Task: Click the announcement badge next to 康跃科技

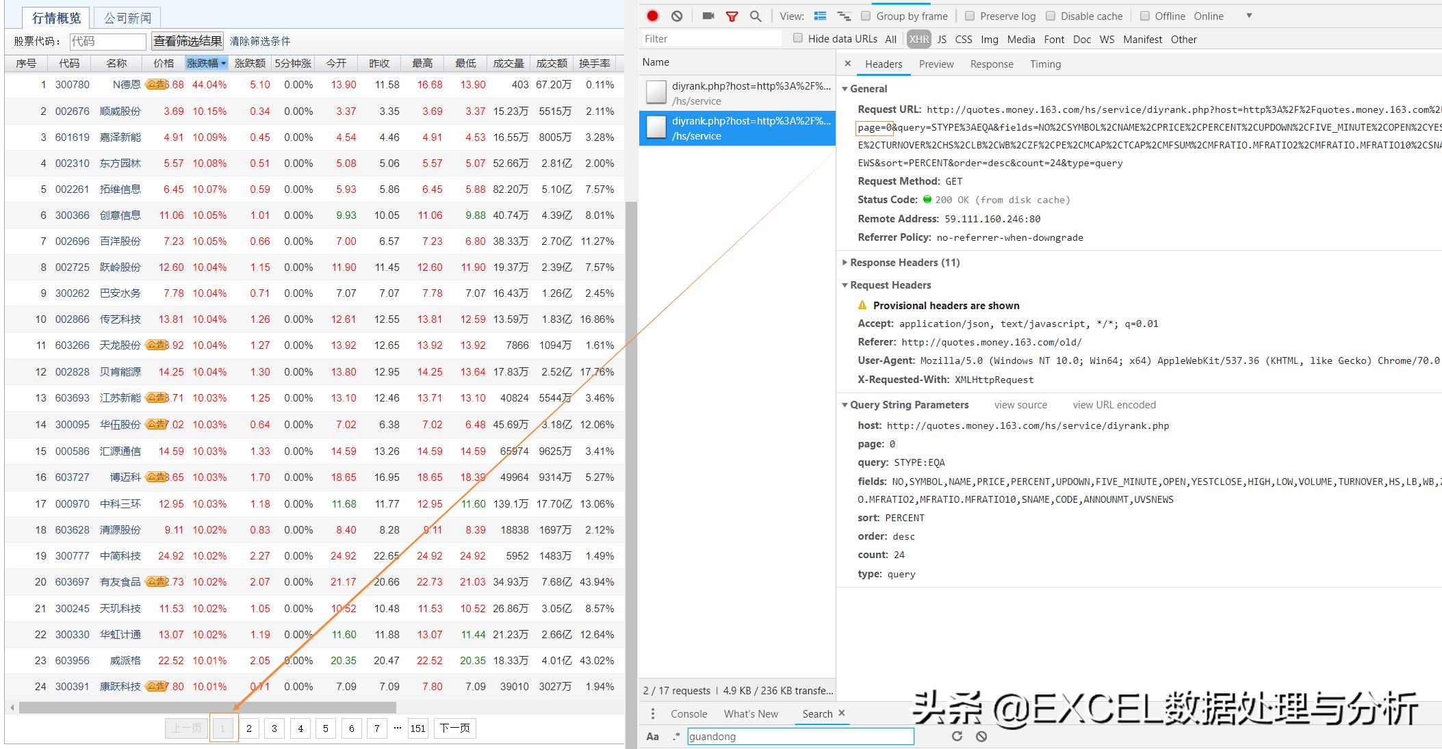Action: point(155,686)
